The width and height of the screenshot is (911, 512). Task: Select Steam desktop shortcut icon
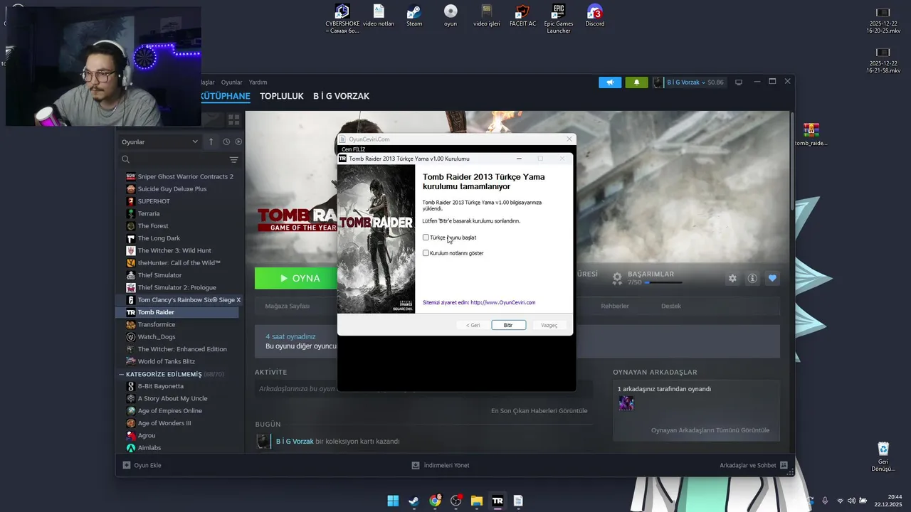414,15
